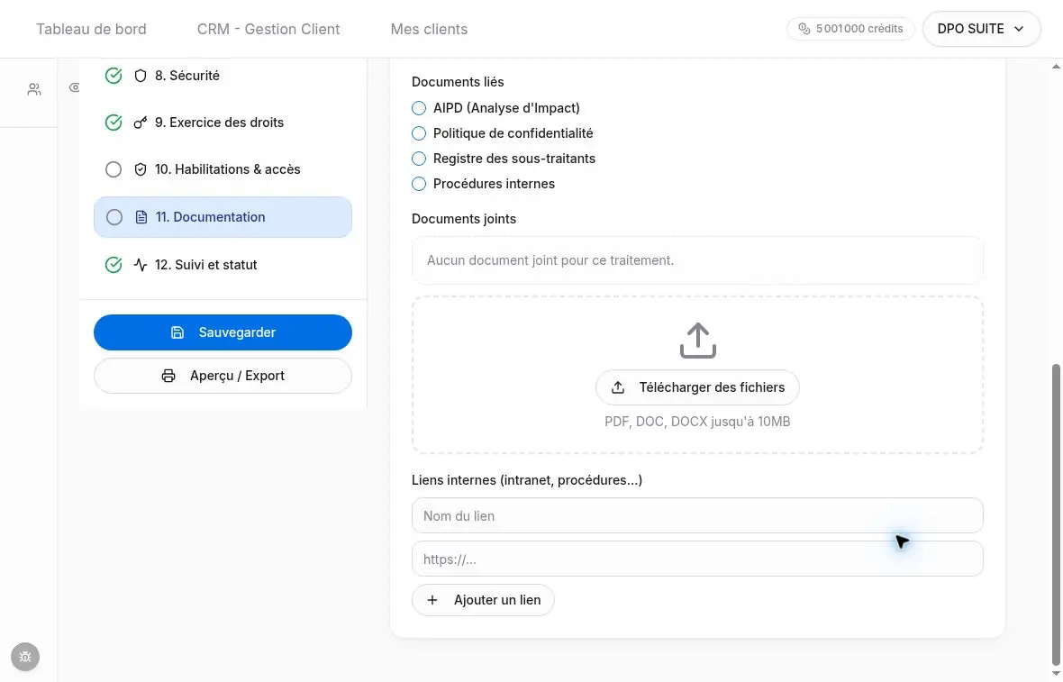This screenshot has width=1063, height=682.
Task: Select step 11. Documentation
Action: (x=223, y=217)
